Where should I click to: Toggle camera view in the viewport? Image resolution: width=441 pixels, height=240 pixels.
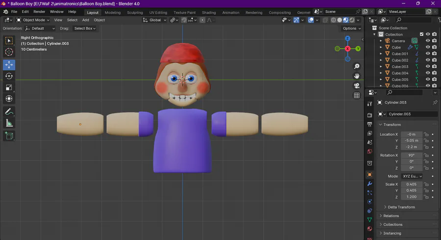[x=357, y=86]
